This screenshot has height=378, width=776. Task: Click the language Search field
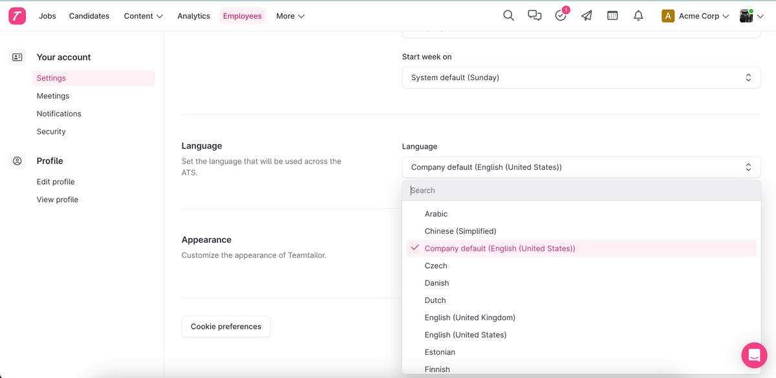pos(581,191)
